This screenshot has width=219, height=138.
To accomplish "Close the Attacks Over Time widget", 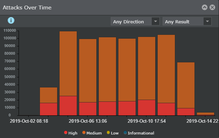I will tap(212, 7).
